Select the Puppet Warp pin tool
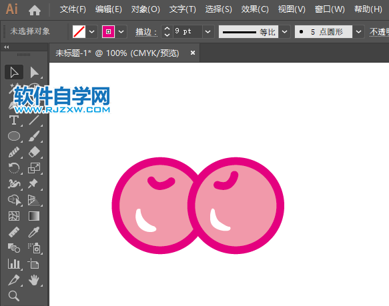389x306 pixels. tap(33, 184)
